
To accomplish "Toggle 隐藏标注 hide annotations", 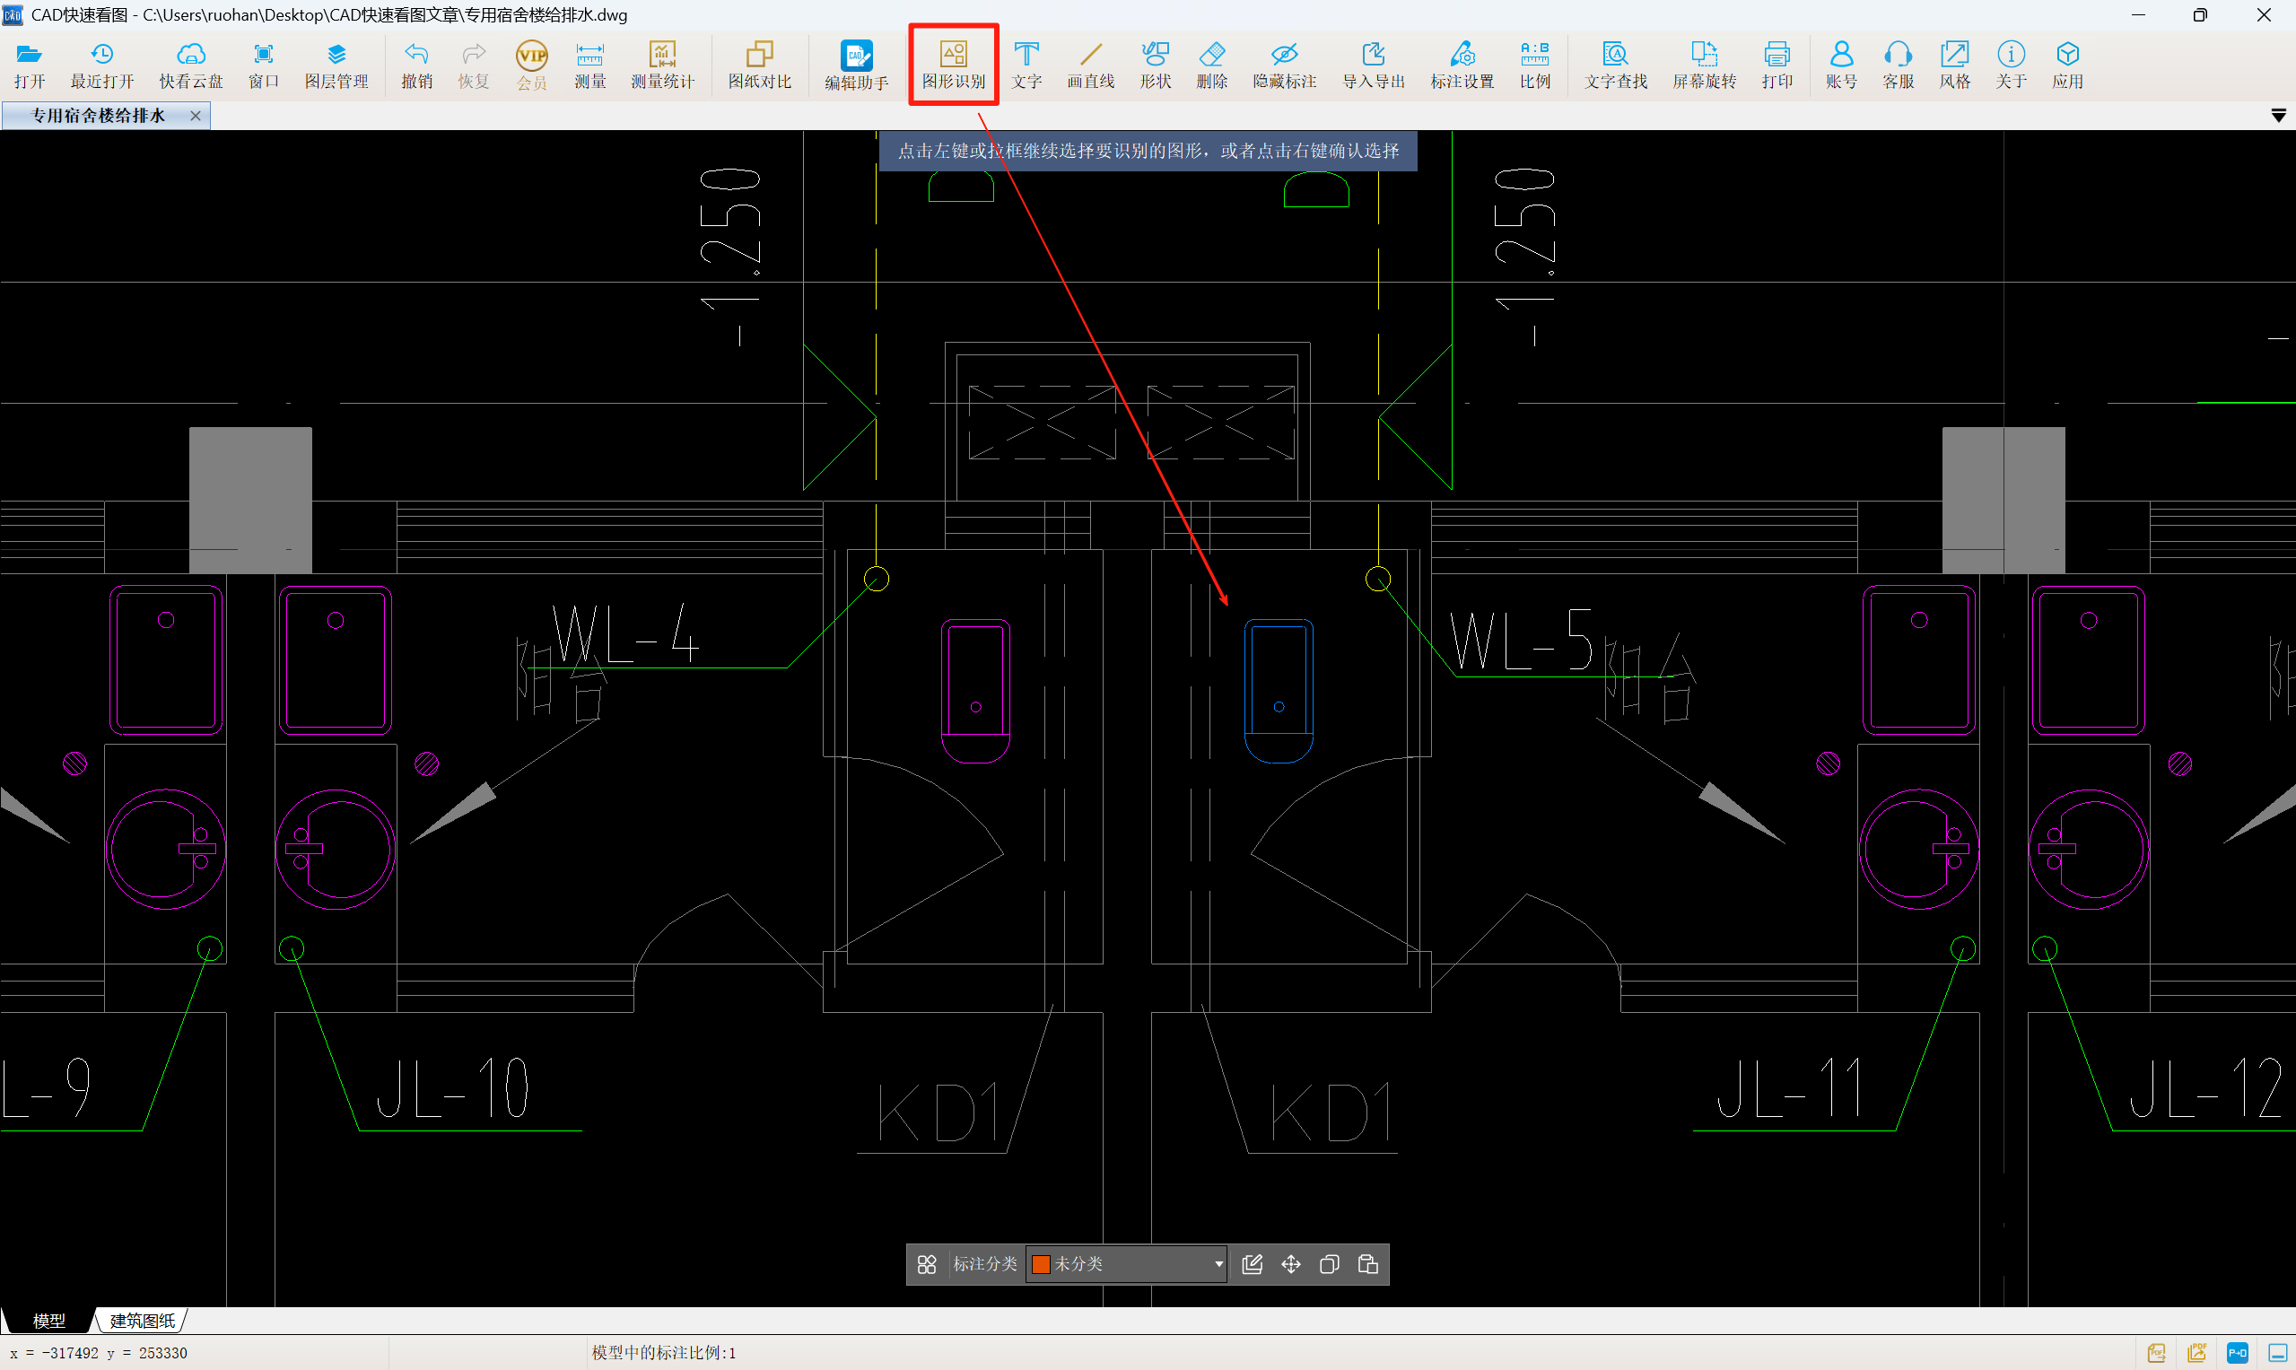I will click(x=1283, y=65).
